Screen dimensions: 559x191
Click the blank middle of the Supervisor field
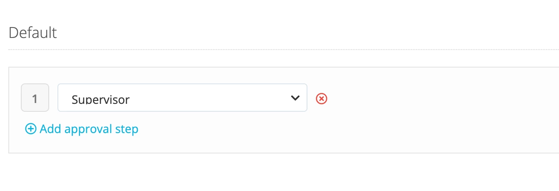[208, 98]
